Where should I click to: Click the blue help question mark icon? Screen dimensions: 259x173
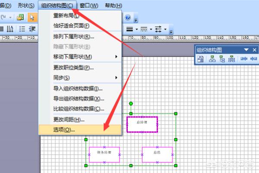pyautogui.click(x=128, y=18)
